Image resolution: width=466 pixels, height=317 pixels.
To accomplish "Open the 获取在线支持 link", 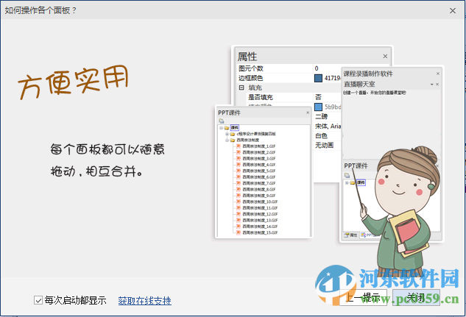I will click(145, 301).
